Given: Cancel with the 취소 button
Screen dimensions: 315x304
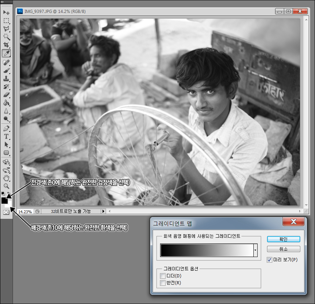Looking at the screenshot, I should pyautogui.click(x=283, y=249).
